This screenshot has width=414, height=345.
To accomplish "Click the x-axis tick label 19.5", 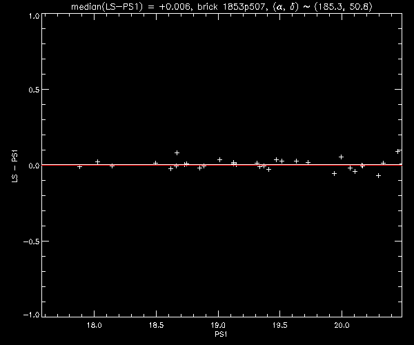I will click(280, 325).
